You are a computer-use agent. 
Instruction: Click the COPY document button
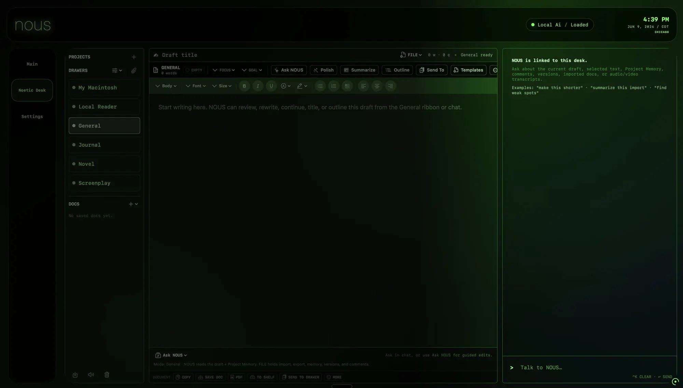click(x=183, y=377)
